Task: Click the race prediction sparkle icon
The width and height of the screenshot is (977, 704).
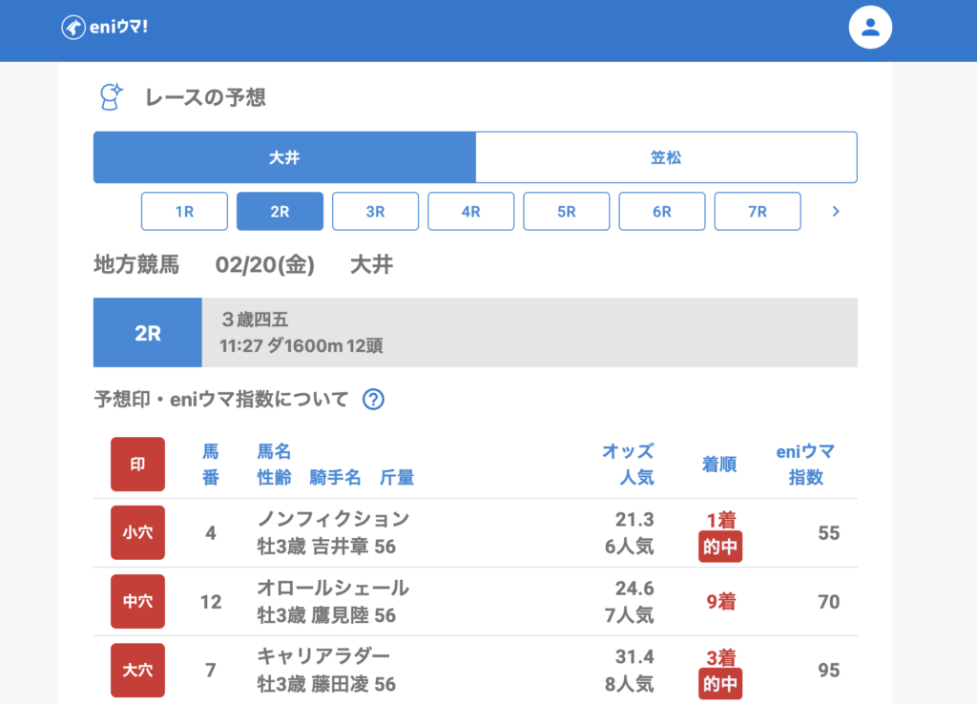Action: click(111, 96)
